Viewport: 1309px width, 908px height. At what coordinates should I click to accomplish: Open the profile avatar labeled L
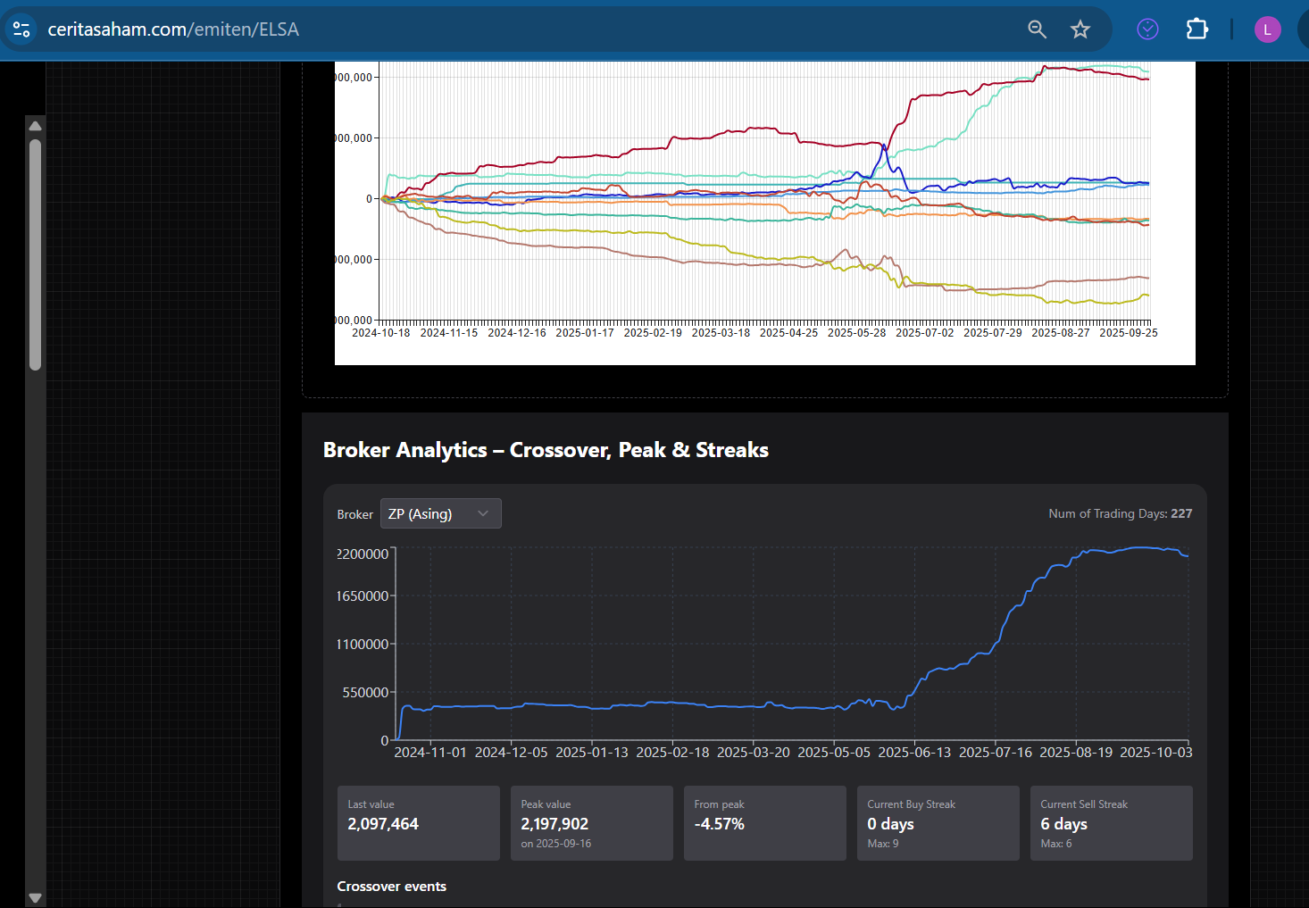pyautogui.click(x=1267, y=29)
